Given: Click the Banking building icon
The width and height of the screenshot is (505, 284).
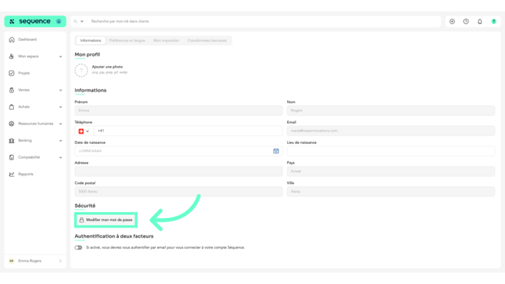Looking at the screenshot, I should click(12, 140).
